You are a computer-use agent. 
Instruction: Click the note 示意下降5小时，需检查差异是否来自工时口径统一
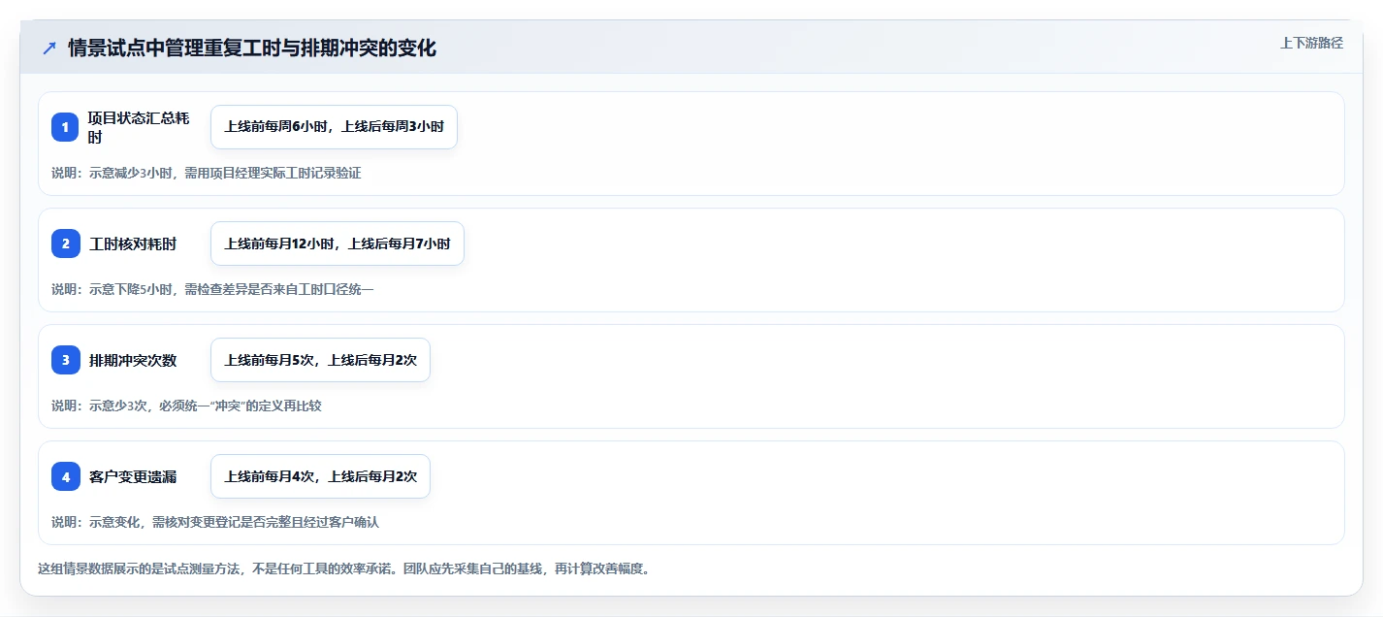tap(212, 289)
